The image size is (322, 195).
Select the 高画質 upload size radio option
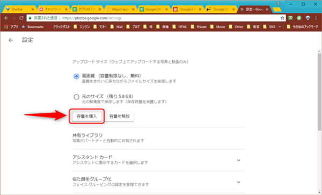coord(76,76)
